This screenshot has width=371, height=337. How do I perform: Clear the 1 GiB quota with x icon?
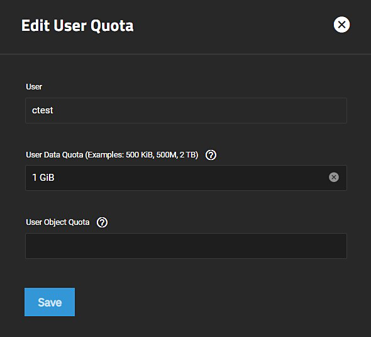(x=334, y=177)
